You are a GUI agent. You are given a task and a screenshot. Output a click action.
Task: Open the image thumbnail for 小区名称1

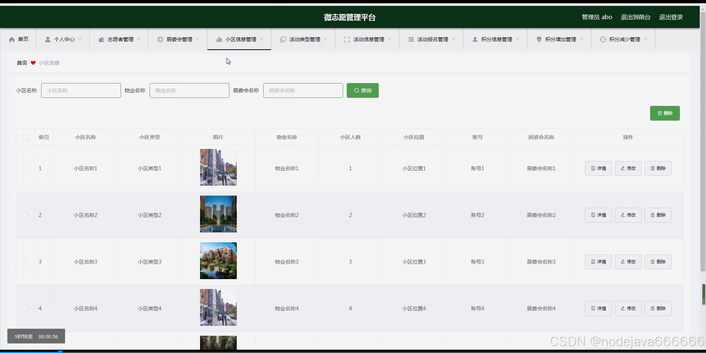[218, 167]
